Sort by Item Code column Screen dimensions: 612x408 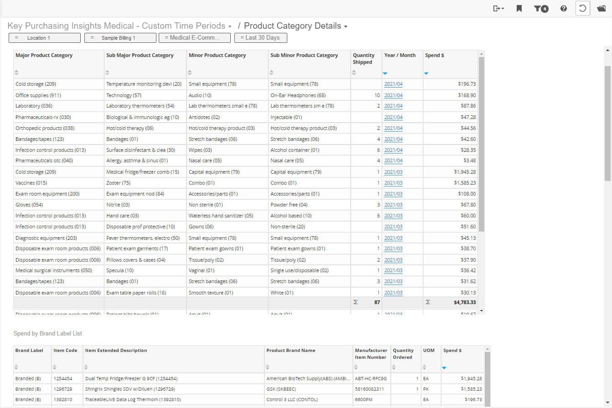tap(55, 367)
